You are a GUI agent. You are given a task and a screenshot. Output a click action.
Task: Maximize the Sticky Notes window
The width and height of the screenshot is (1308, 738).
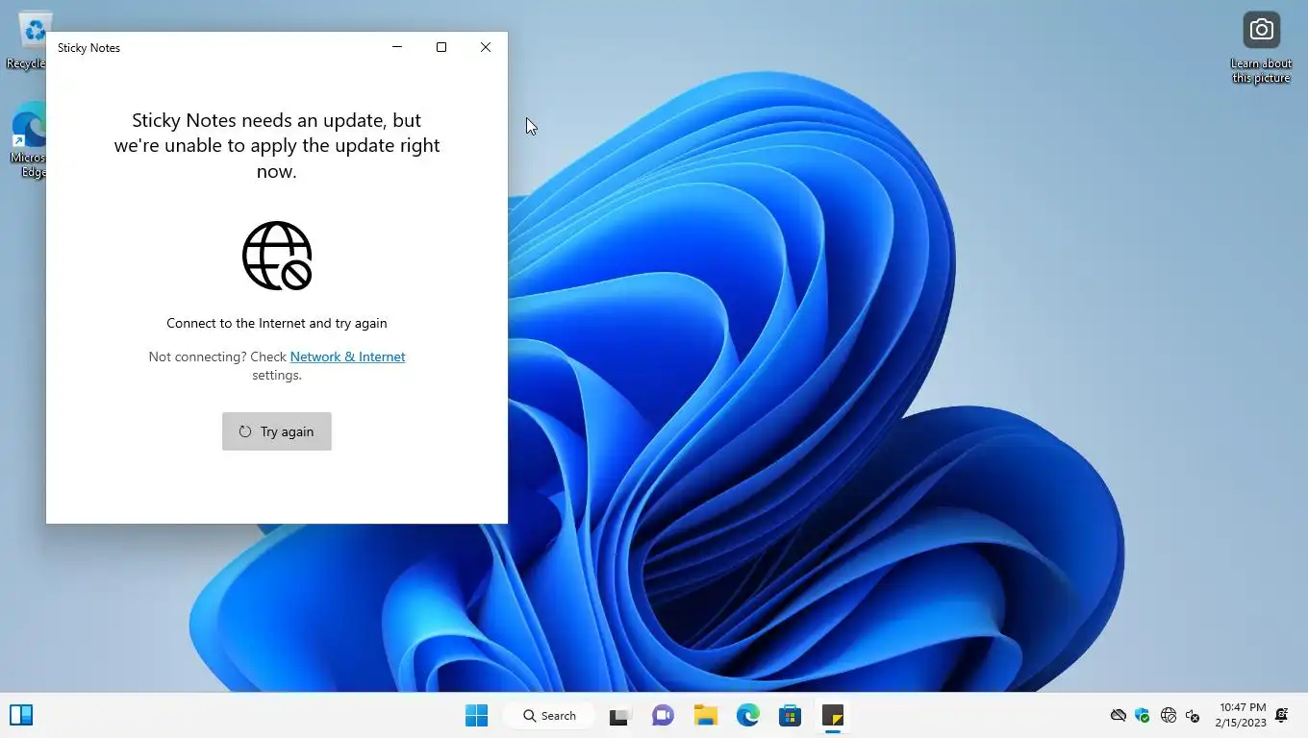click(x=441, y=47)
